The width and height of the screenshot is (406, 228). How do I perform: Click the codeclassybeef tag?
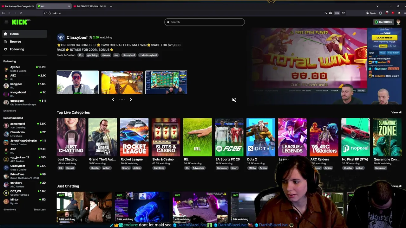148,55
